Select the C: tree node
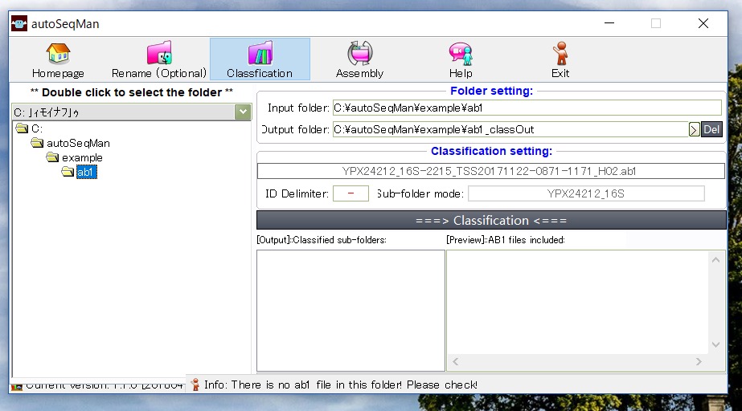This screenshot has height=411, width=742. pyautogui.click(x=37, y=128)
